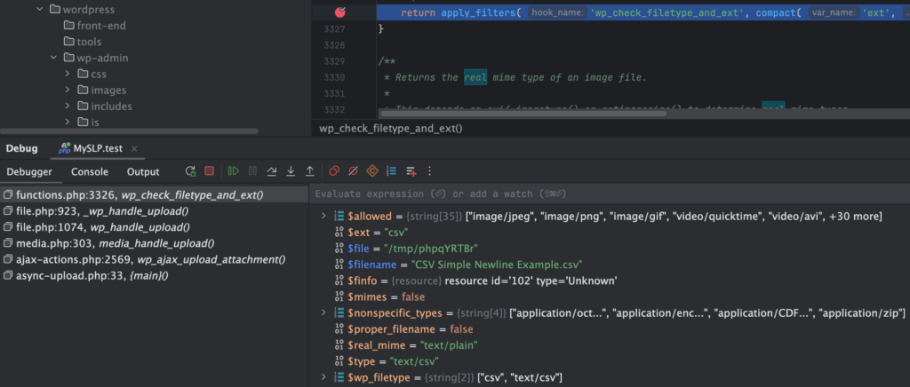Click the Rerun debug session icon
Viewport: 910px width, 387px height.
[x=190, y=171]
